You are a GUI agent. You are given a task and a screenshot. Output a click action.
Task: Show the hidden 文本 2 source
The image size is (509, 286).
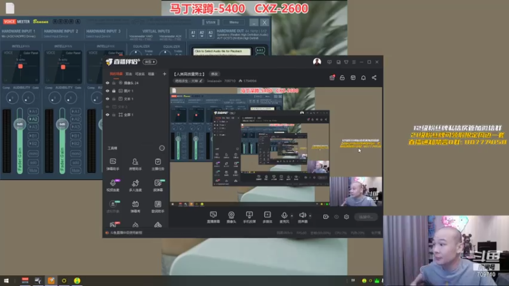click(x=108, y=107)
